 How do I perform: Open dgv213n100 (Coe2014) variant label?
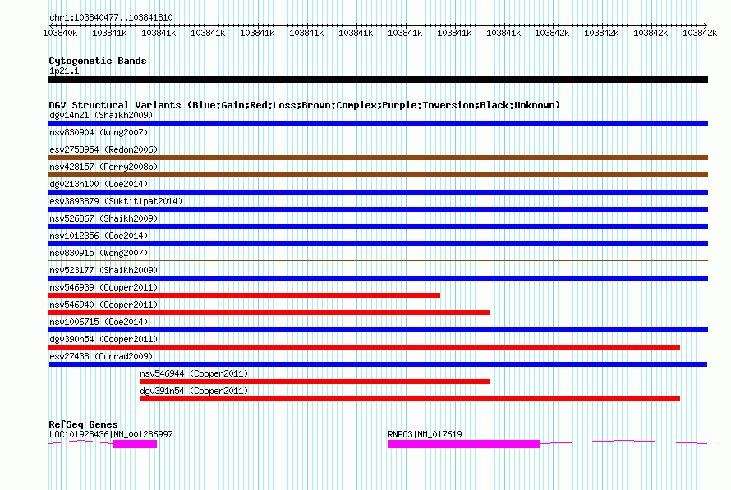(99, 184)
